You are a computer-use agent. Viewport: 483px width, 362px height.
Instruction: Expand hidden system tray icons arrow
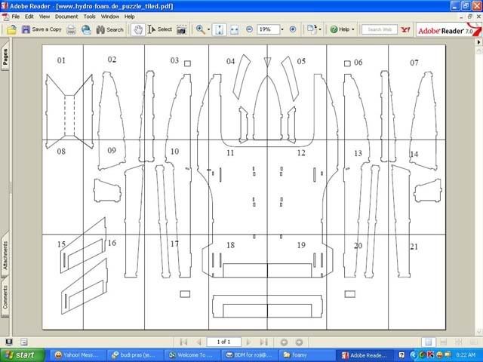(413, 355)
